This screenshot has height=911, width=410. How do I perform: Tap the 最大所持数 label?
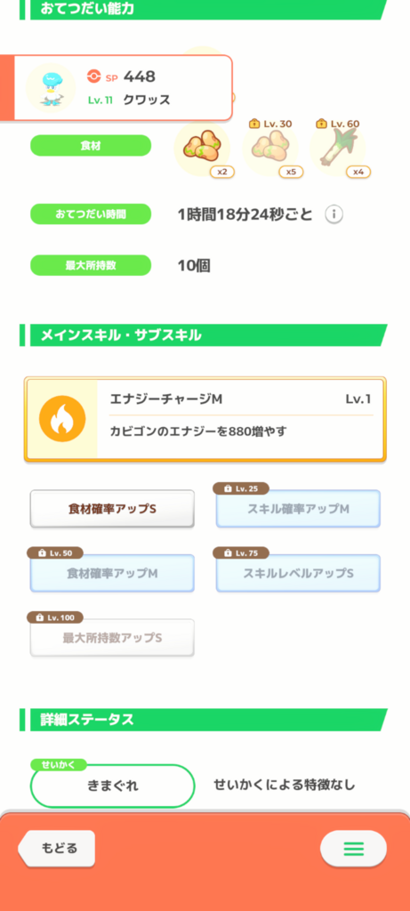coord(91,265)
